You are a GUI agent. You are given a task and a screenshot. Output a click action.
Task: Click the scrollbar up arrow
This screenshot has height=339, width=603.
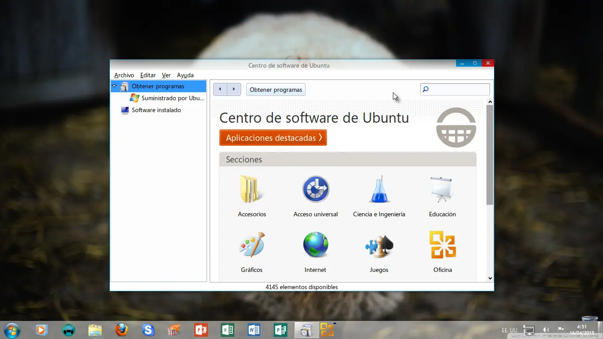pyautogui.click(x=490, y=102)
